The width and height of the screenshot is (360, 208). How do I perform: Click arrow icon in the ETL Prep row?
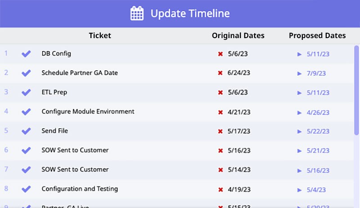(299, 93)
